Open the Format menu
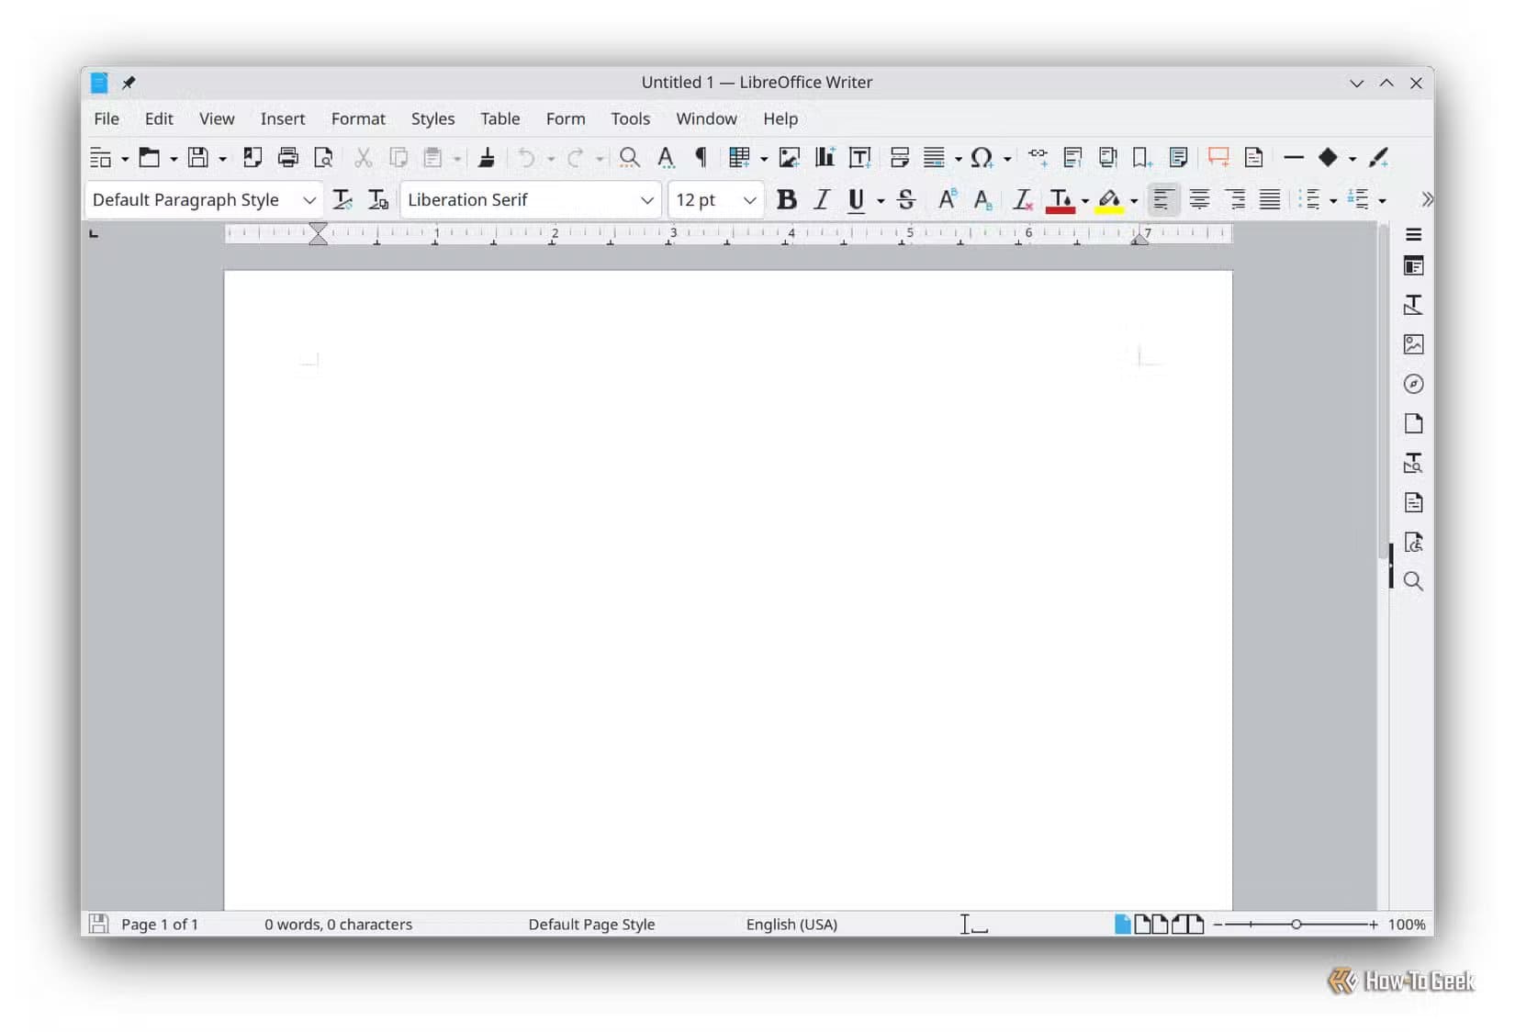 click(358, 118)
